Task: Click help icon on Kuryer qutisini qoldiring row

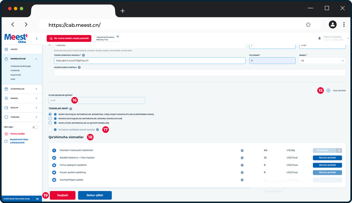Action: click(242, 173)
